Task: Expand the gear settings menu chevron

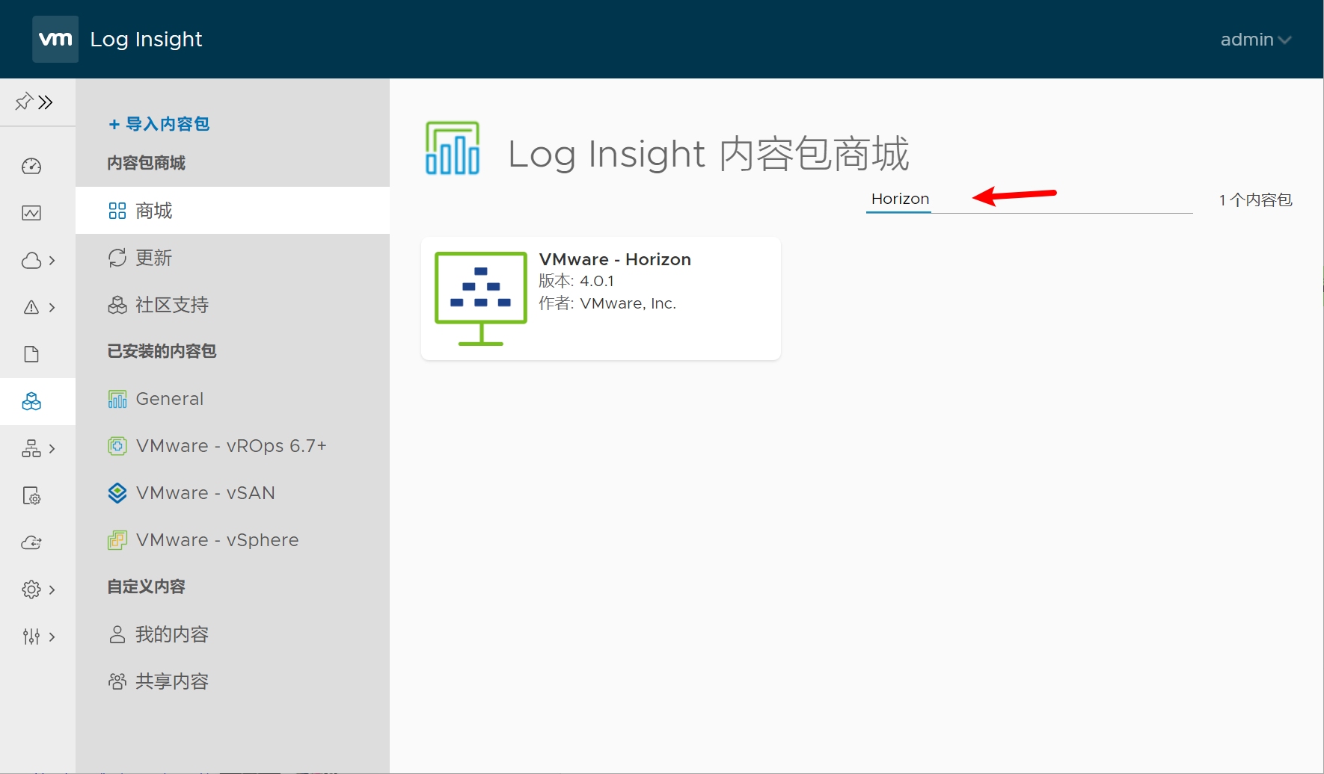Action: coord(52,590)
